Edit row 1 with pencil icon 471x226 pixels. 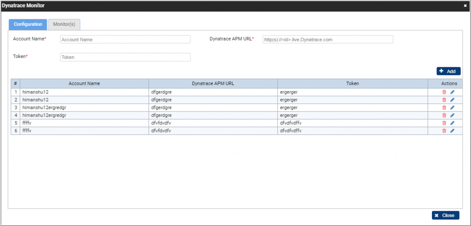coord(452,92)
